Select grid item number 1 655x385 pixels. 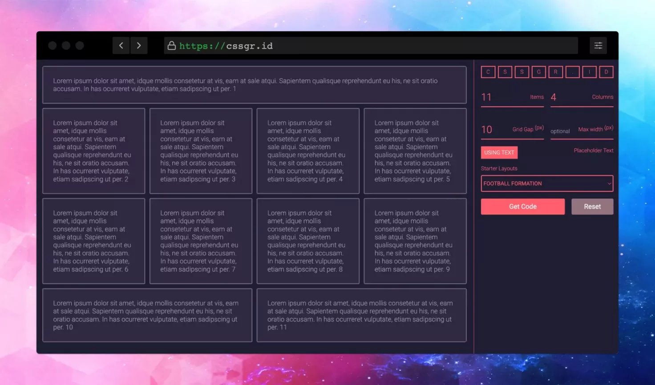pos(254,85)
